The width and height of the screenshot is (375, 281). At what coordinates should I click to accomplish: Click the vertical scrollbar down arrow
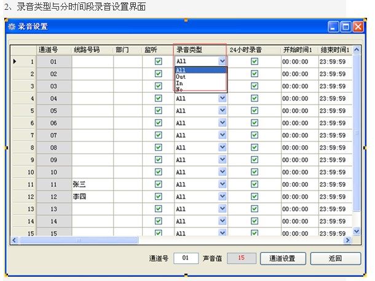pyautogui.click(x=357, y=231)
